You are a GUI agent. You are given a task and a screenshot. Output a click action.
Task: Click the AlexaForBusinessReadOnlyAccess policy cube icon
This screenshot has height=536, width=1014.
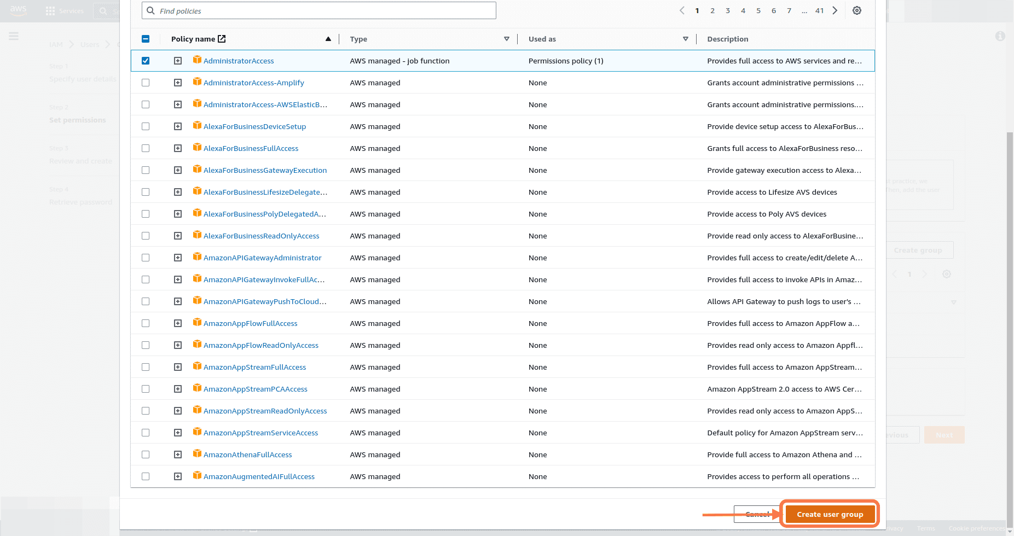197,235
